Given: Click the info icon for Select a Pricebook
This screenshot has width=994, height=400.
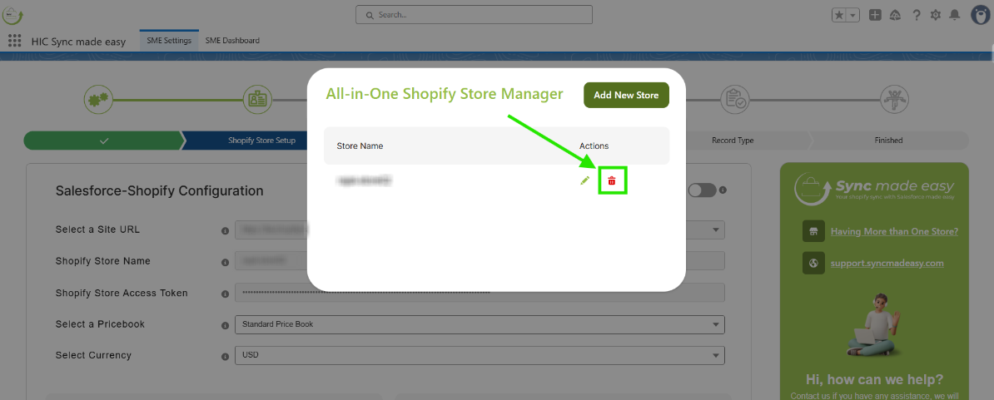Looking at the screenshot, I should [225, 325].
